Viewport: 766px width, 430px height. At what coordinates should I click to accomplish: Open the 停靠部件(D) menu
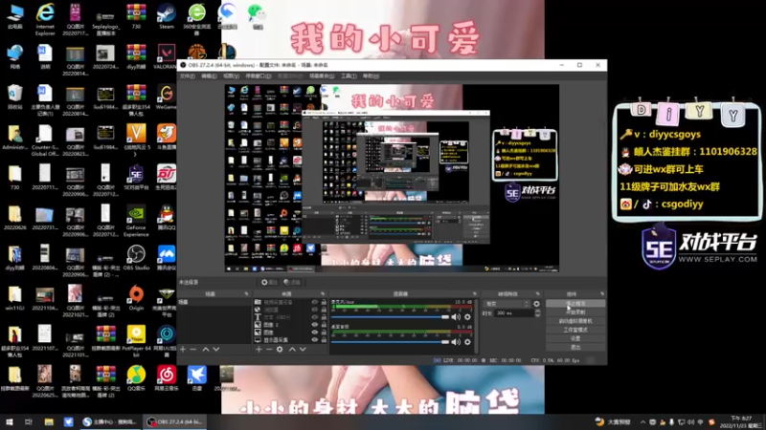(258, 76)
